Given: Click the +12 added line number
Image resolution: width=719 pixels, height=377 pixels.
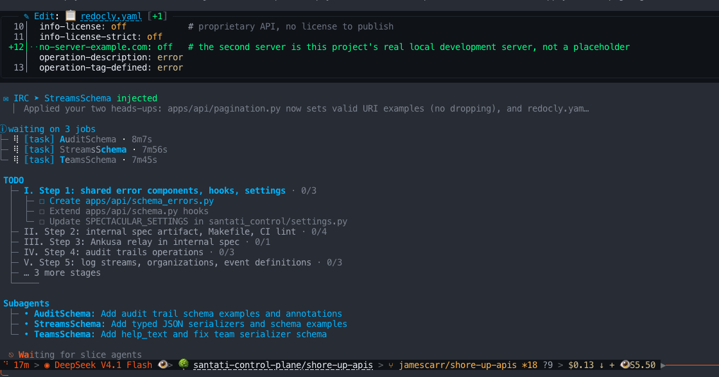Looking at the screenshot, I should tap(16, 47).
